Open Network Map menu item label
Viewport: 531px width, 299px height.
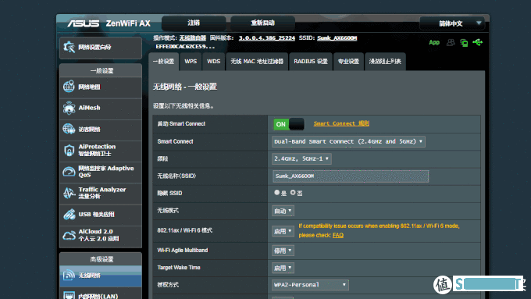pyautogui.click(x=89, y=87)
